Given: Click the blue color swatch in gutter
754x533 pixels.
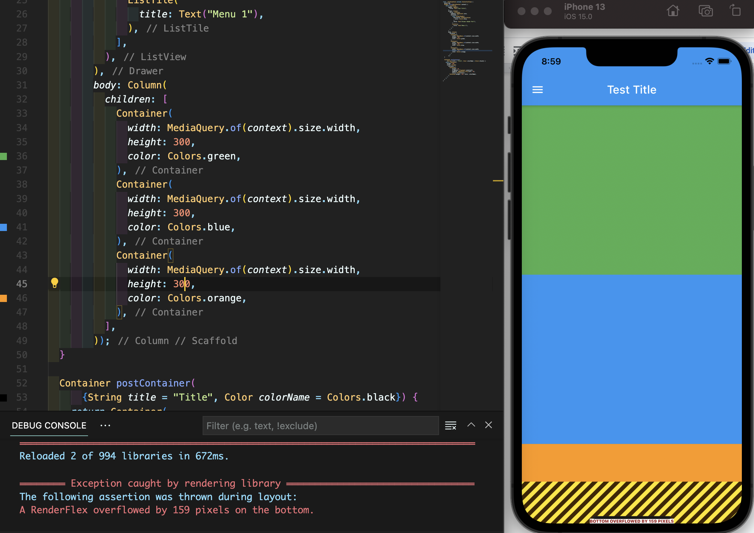Looking at the screenshot, I should coord(4,227).
